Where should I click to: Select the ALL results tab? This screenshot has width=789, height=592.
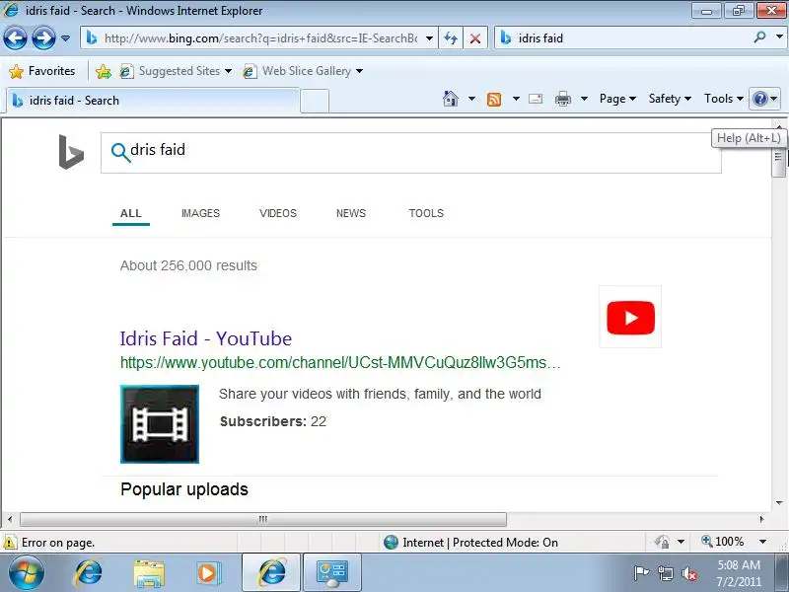pos(131,213)
